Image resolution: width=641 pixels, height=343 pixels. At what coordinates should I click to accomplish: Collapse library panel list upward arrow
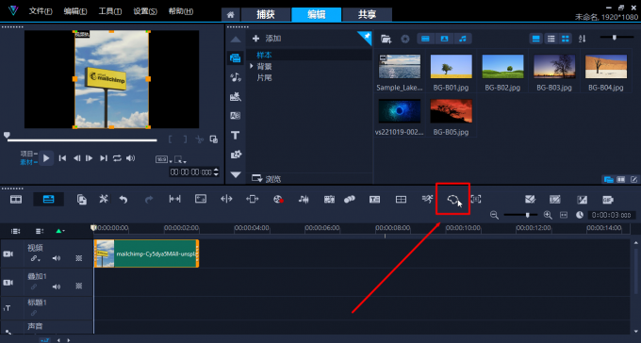click(x=236, y=40)
